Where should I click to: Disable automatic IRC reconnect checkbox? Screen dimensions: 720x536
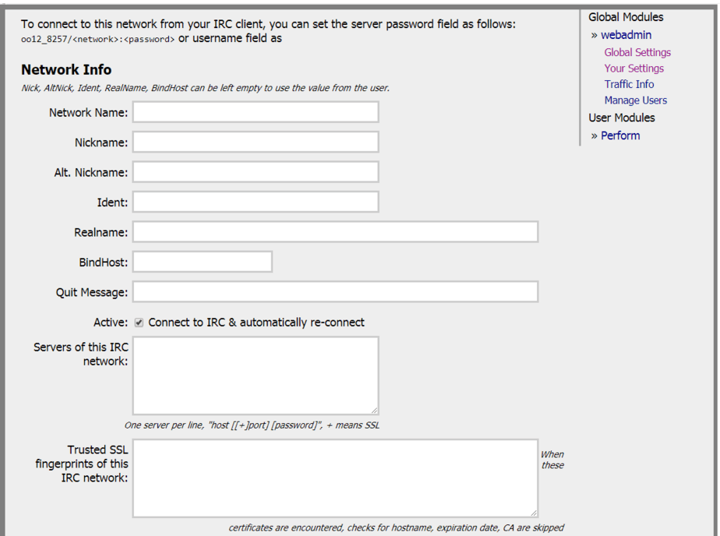tap(138, 322)
